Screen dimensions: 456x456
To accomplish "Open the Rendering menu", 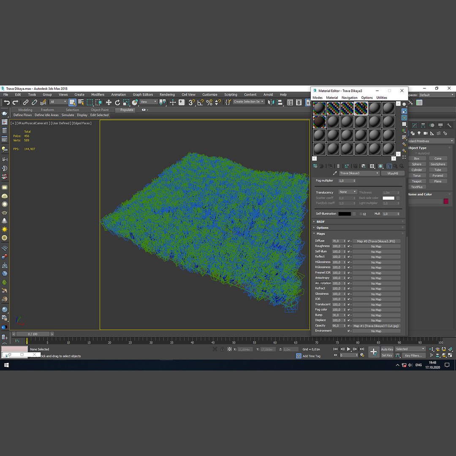I will point(167,95).
